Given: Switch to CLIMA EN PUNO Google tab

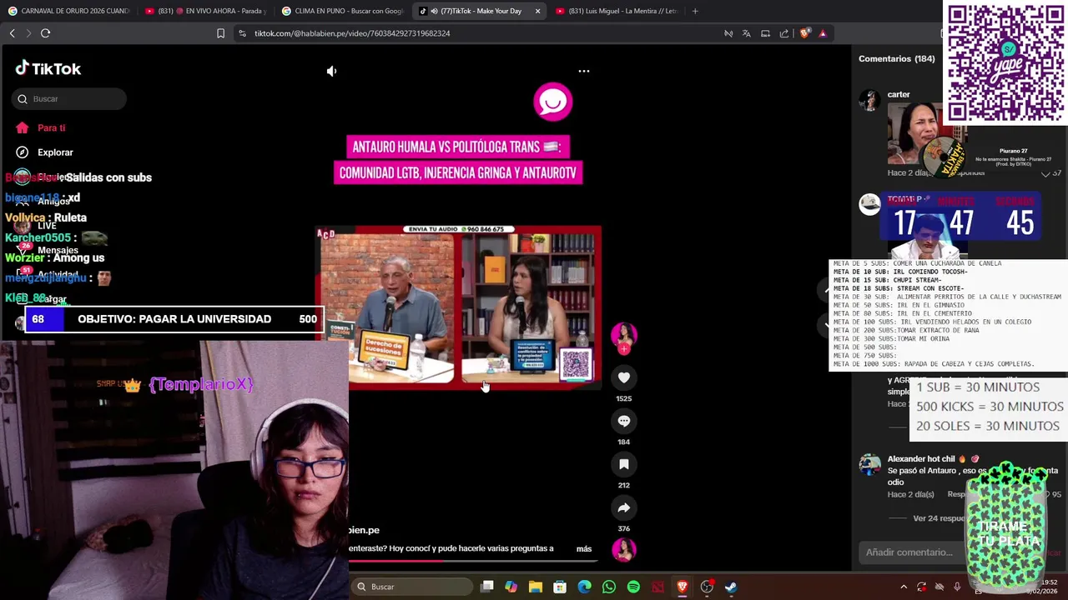Looking at the screenshot, I should click(x=342, y=11).
